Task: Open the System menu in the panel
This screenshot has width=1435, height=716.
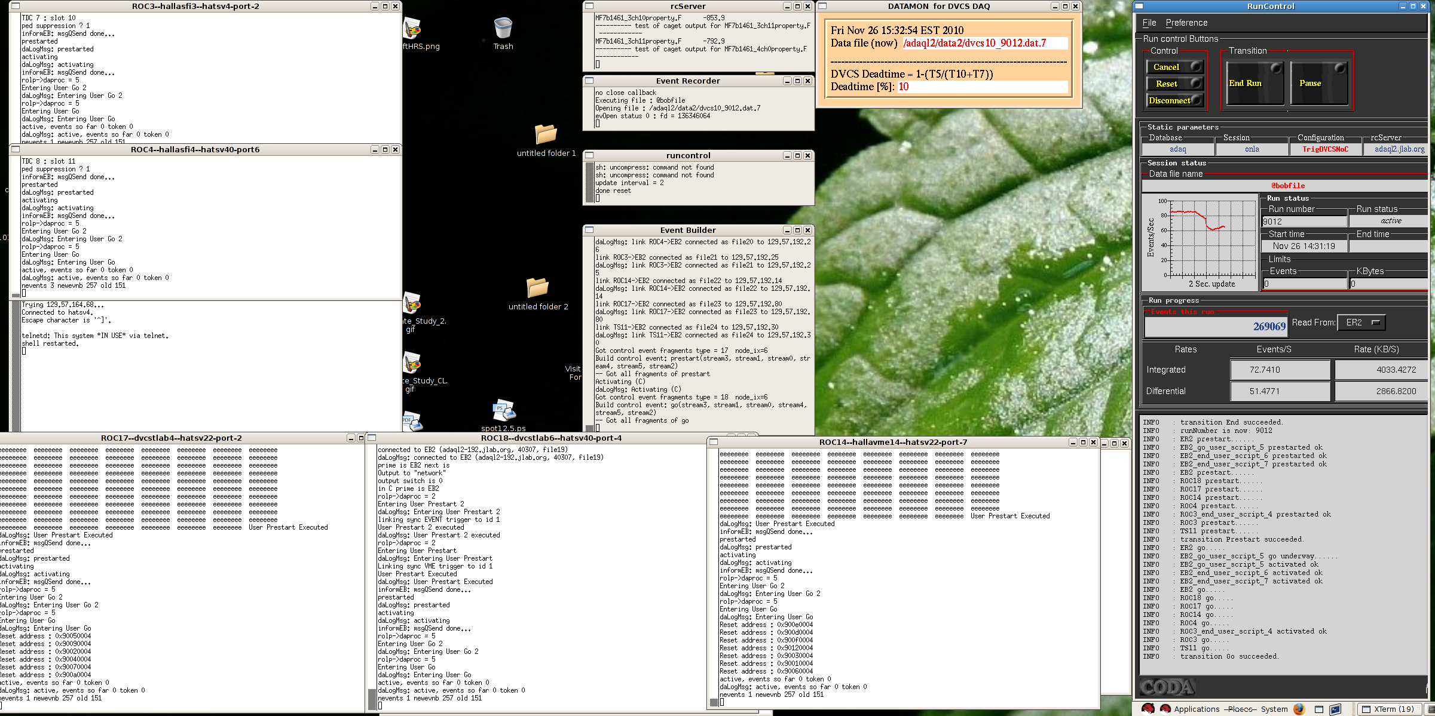Action: 1274,709
